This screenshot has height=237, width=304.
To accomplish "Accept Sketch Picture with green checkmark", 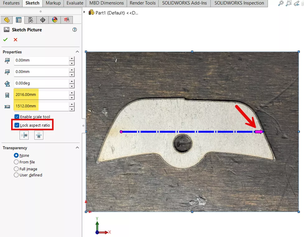I will pyautogui.click(x=5, y=40).
